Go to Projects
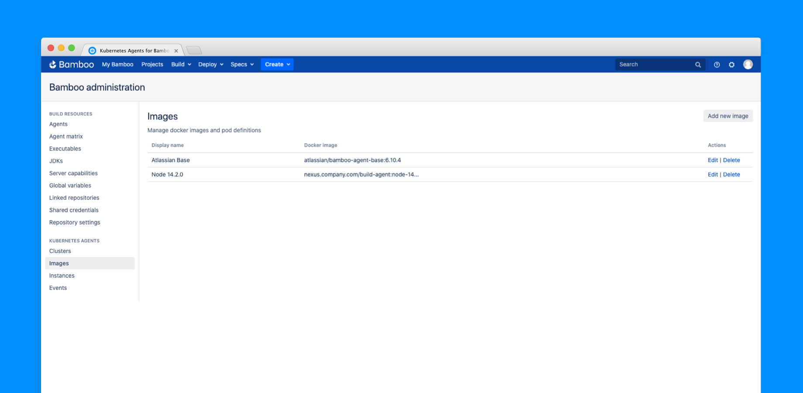Image resolution: width=803 pixels, height=393 pixels. click(152, 64)
